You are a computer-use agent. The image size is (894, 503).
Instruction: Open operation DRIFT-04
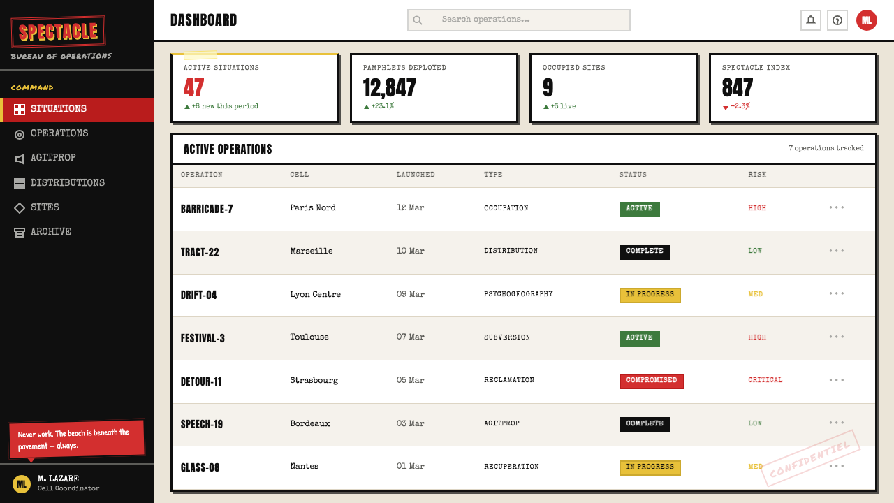pyautogui.click(x=199, y=295)
